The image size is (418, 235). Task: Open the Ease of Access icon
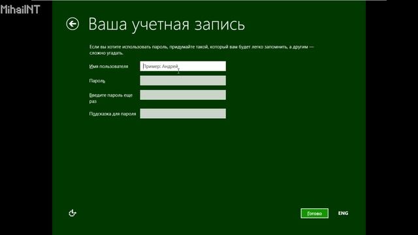tap(72, 213)
